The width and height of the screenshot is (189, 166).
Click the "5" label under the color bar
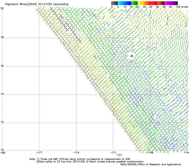118,7
